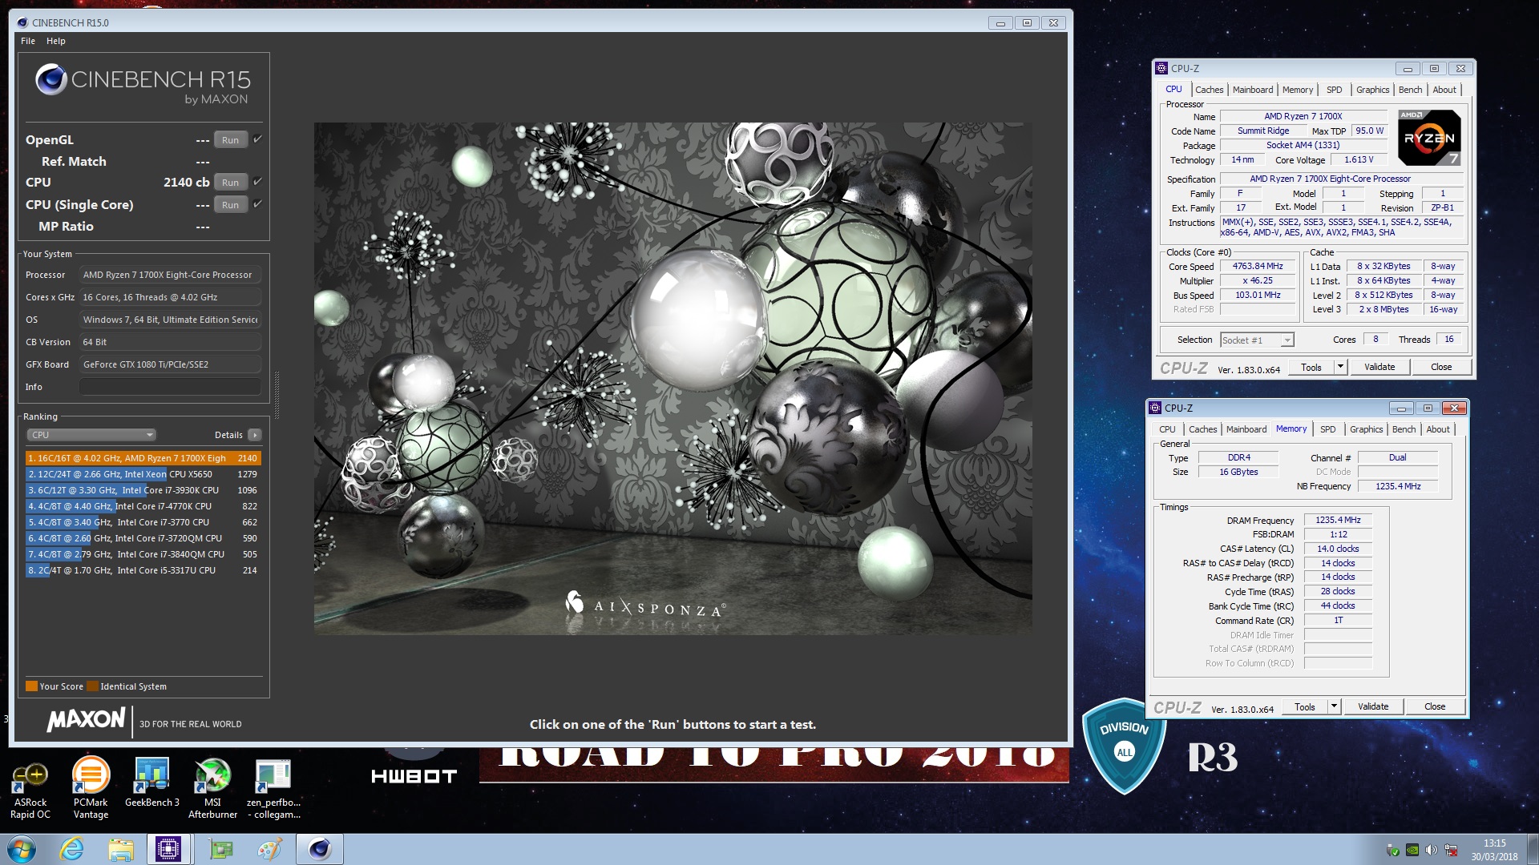Open the MSI Afterburner desktop shortcut

pyautogui.click(x=212, y=789)
